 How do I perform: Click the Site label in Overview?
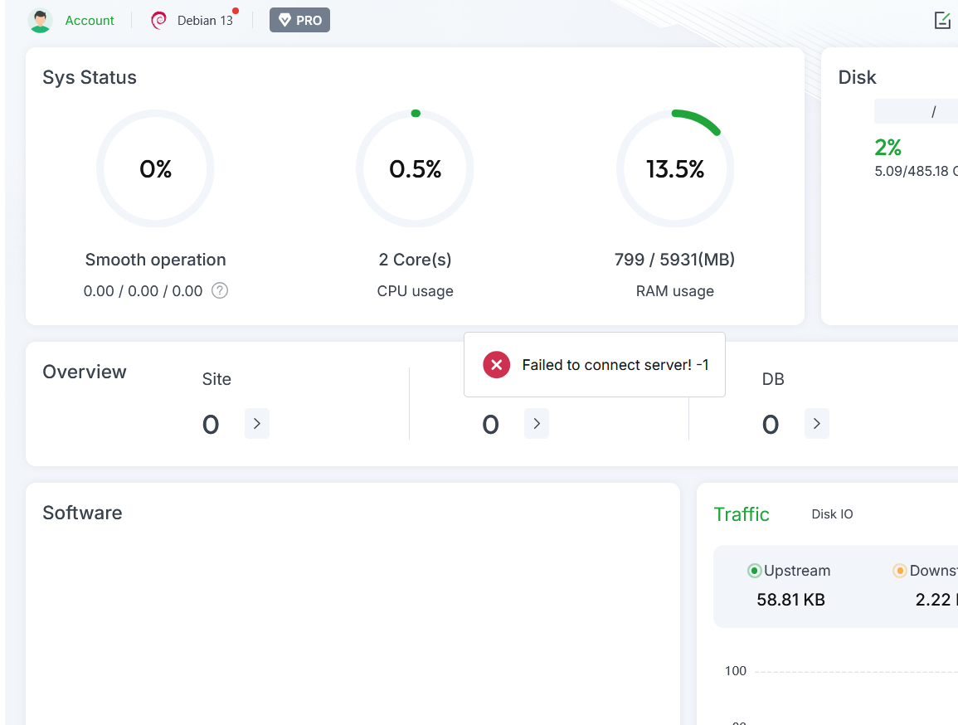click(x=216, y=379)
